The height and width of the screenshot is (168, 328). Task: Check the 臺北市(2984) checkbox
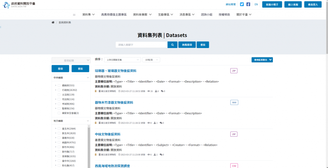[x=59, y=129]
